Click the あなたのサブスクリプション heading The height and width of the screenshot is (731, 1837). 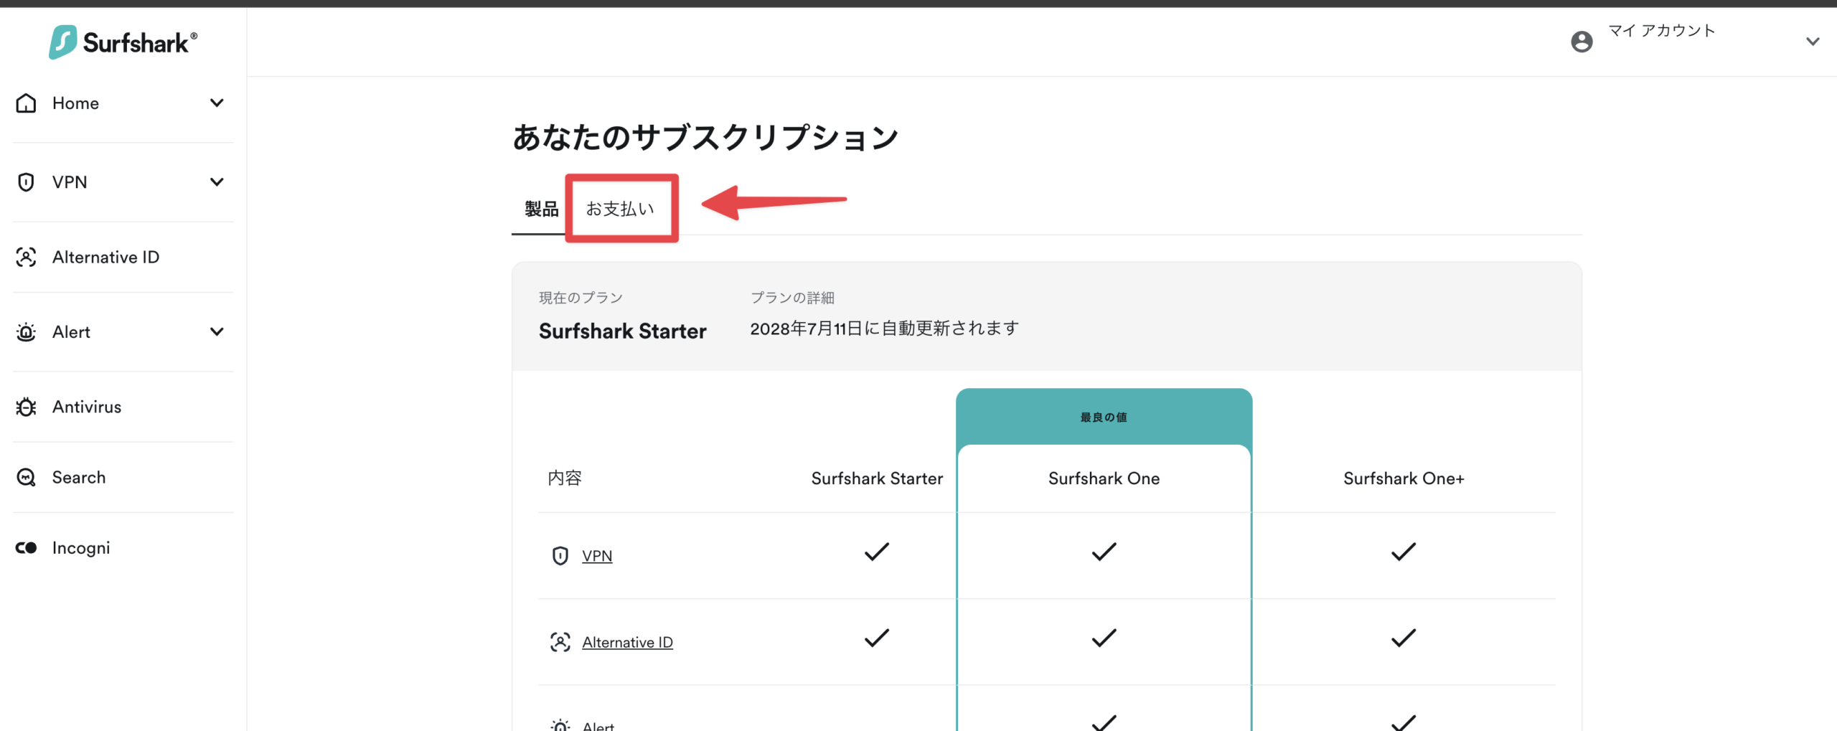[705, 137]
